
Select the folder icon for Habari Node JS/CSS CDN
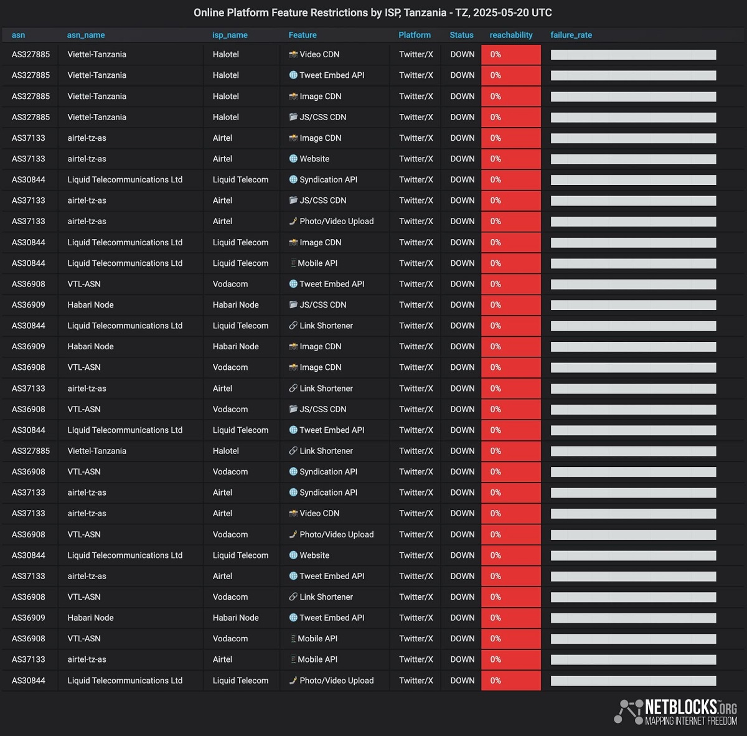[x=293, y=305]
